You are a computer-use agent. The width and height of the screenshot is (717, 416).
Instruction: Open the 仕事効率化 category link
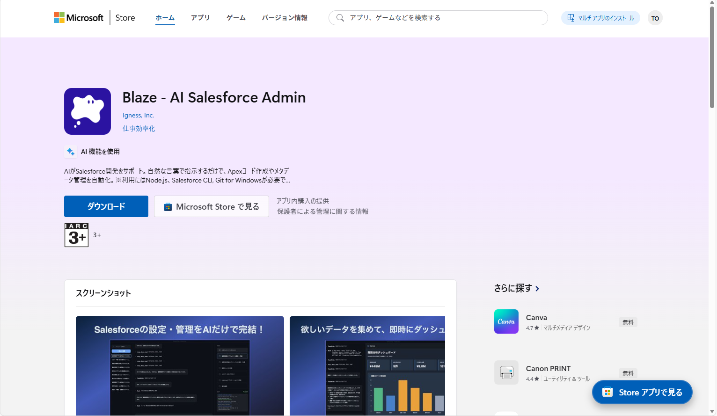(x=139, y=129)
